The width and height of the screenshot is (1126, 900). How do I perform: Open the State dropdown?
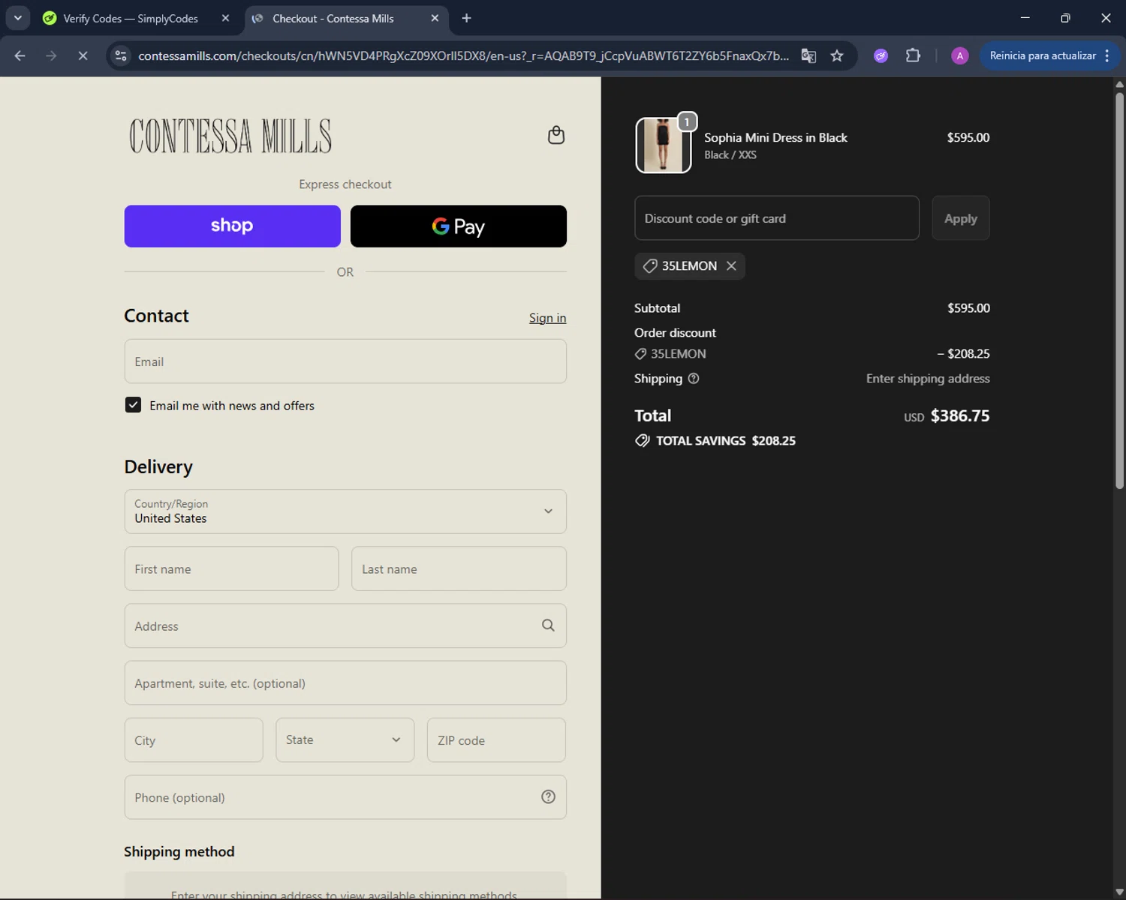pos(345,739)
